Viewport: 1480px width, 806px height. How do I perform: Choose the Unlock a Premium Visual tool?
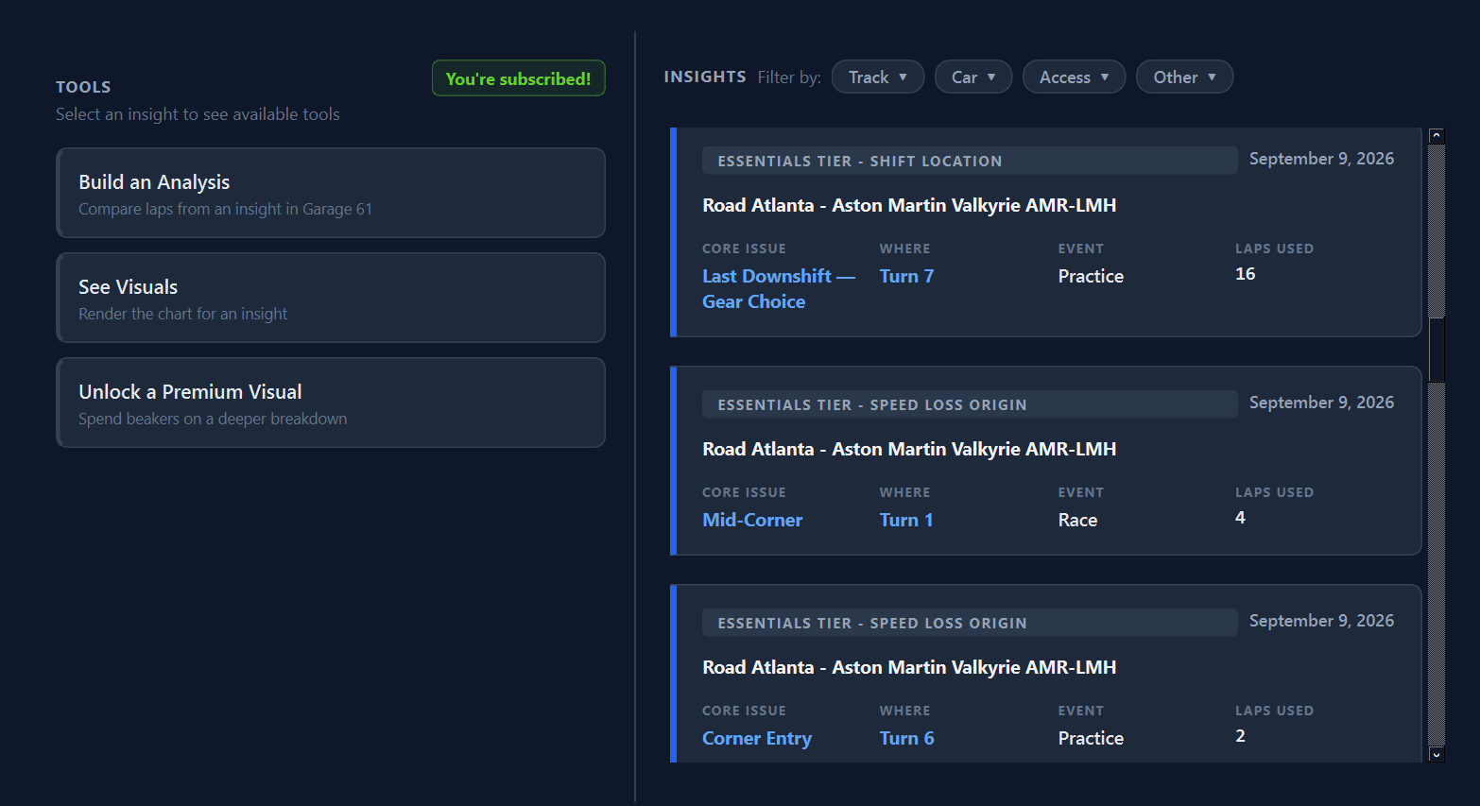(331, 403)
